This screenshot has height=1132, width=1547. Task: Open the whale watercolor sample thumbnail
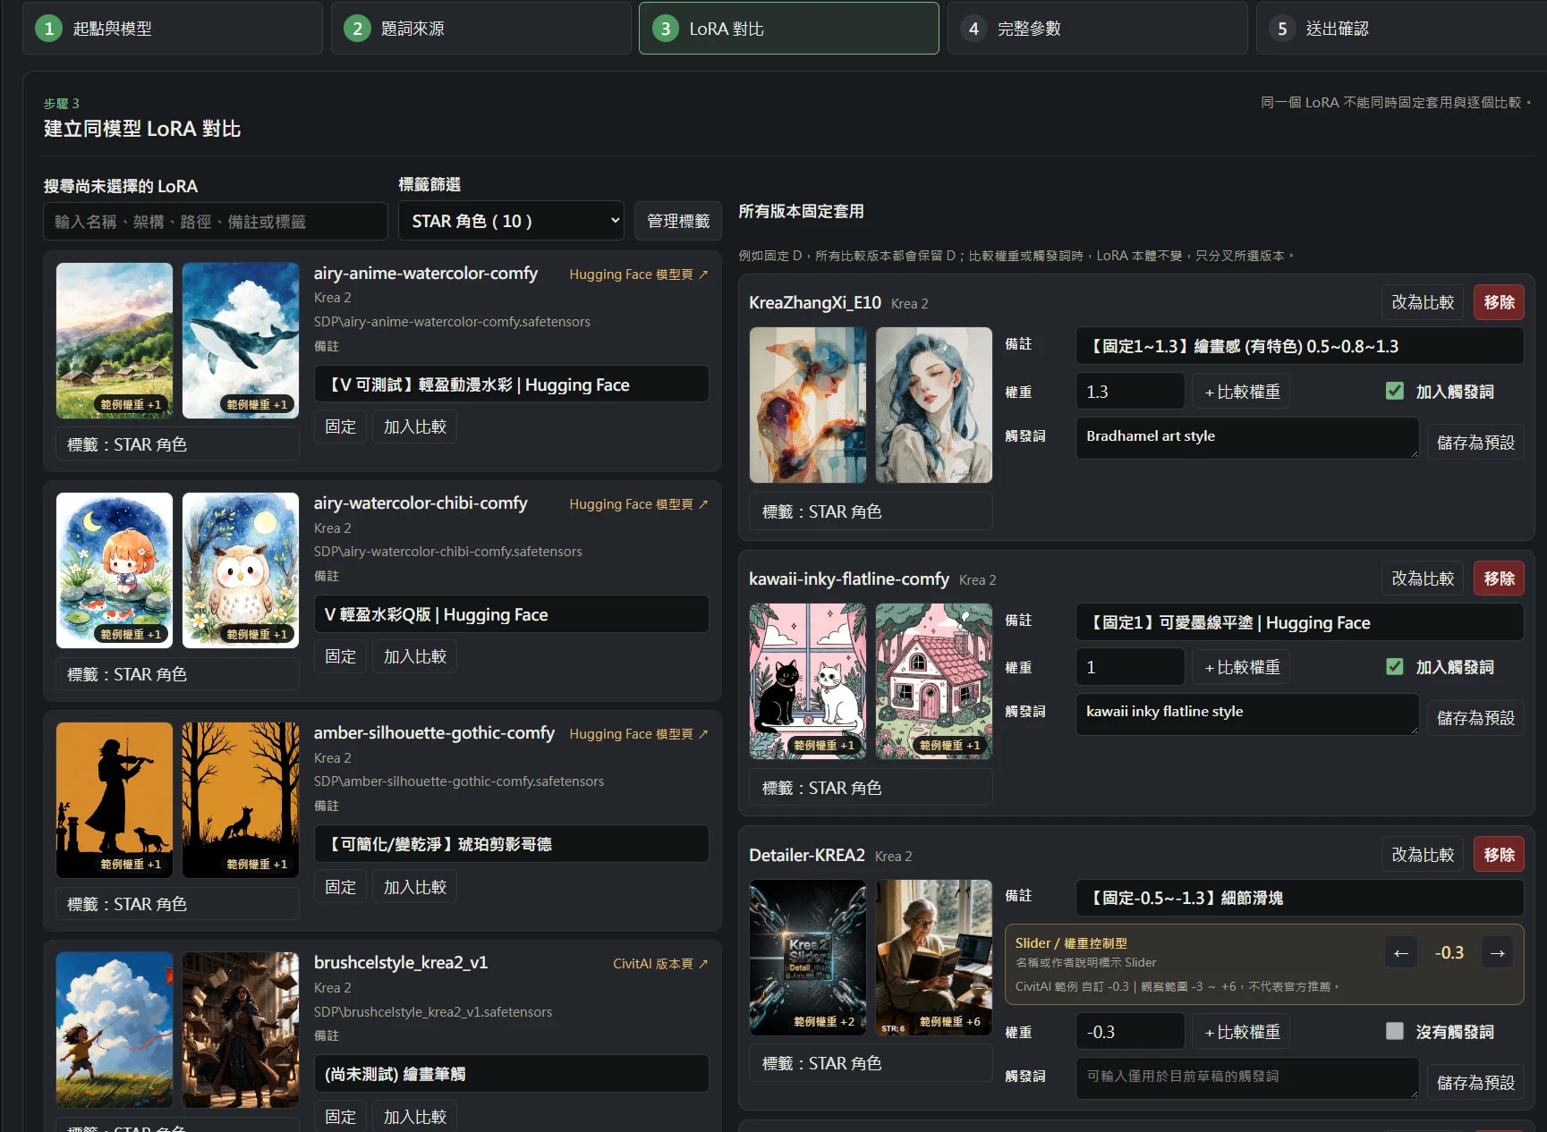click(x=241, y=341)
